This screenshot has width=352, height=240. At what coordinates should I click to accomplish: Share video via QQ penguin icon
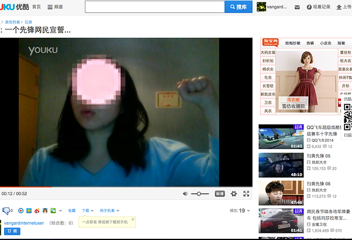click(45, 211)
